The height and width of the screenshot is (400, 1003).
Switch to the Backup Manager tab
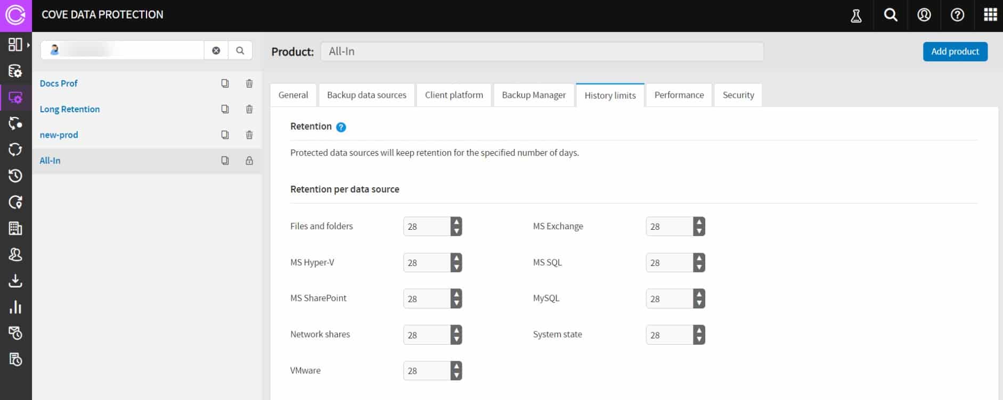(x=534, y=95)
